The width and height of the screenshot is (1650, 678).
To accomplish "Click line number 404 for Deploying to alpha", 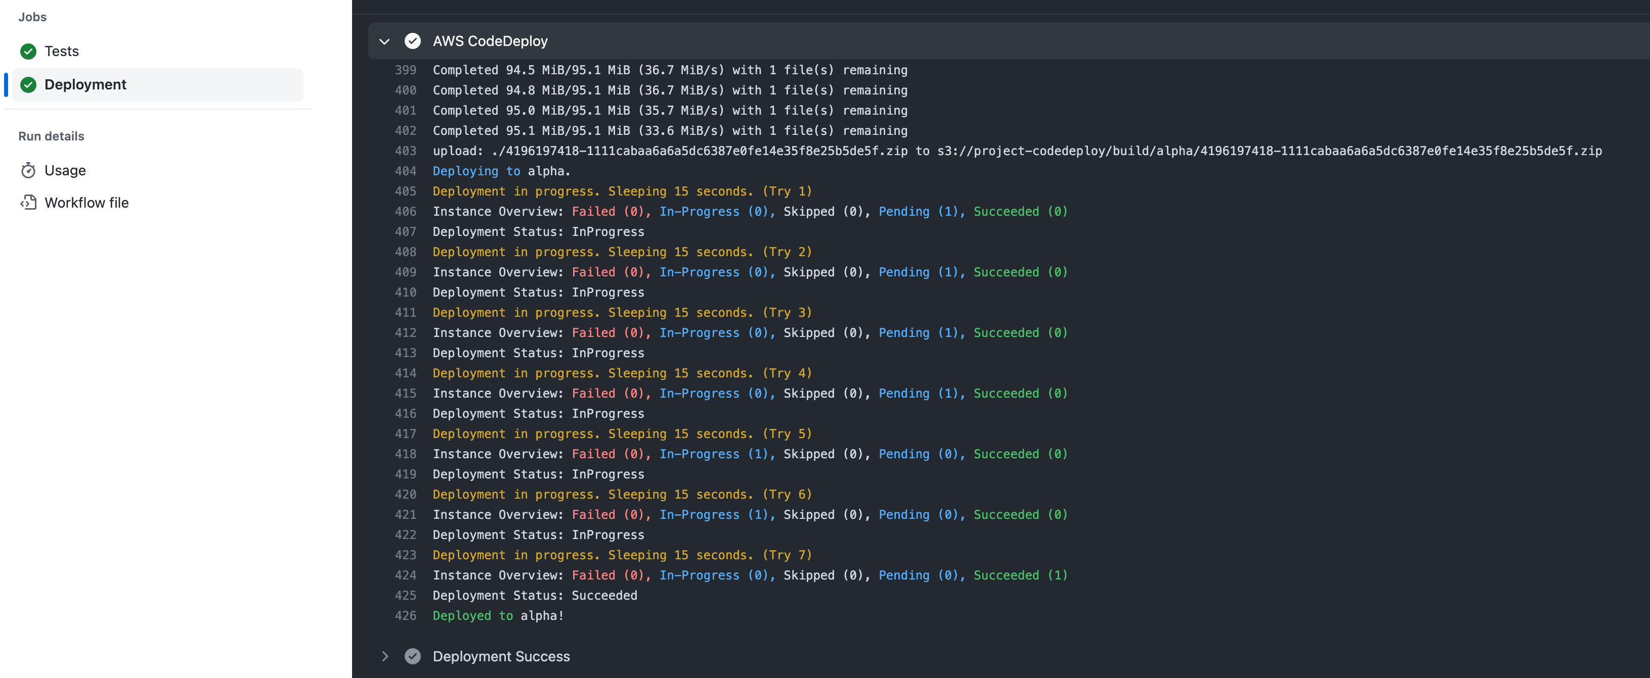I will pos(406,171).
